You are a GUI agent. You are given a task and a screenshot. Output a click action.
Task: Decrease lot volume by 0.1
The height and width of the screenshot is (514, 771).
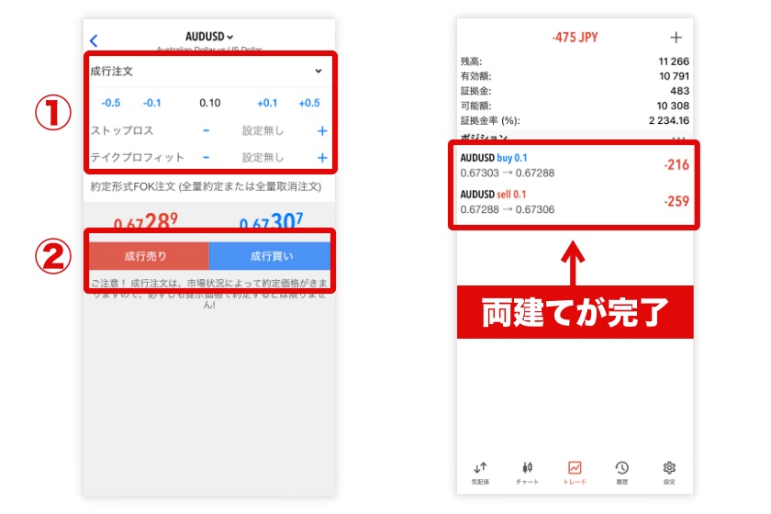(152, 103)
